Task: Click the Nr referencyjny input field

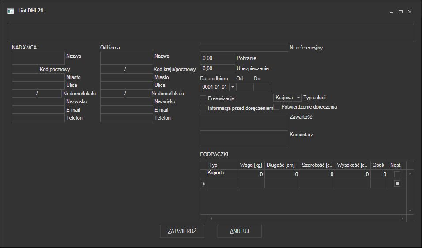Action: point(244,48)
